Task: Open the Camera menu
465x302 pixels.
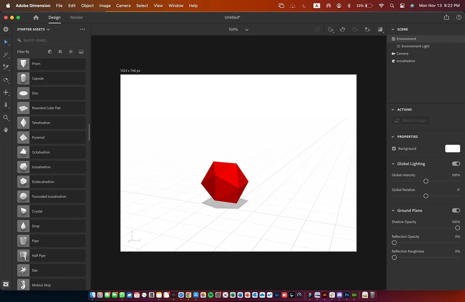Action: tap(123, 6)
